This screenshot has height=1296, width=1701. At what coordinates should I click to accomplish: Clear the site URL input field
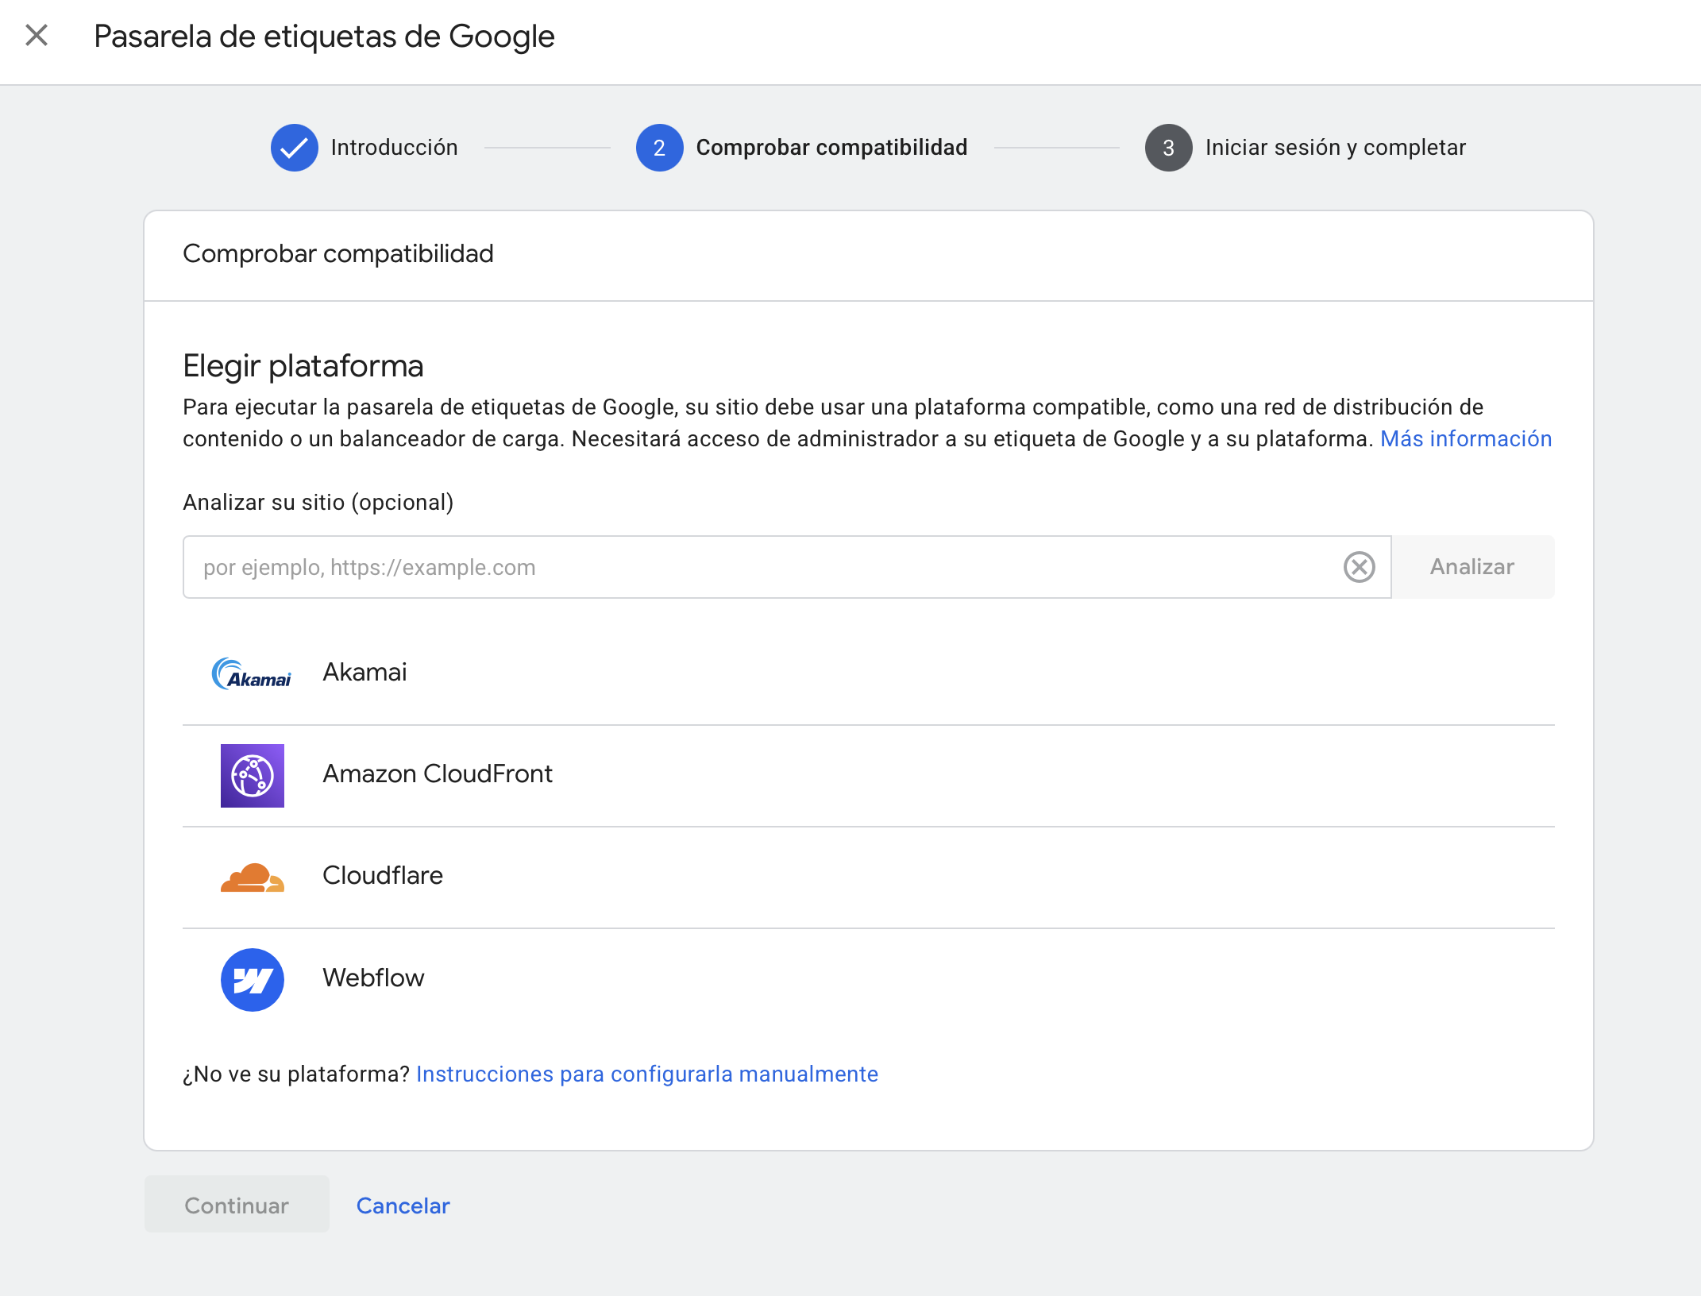coord(1359,567)
